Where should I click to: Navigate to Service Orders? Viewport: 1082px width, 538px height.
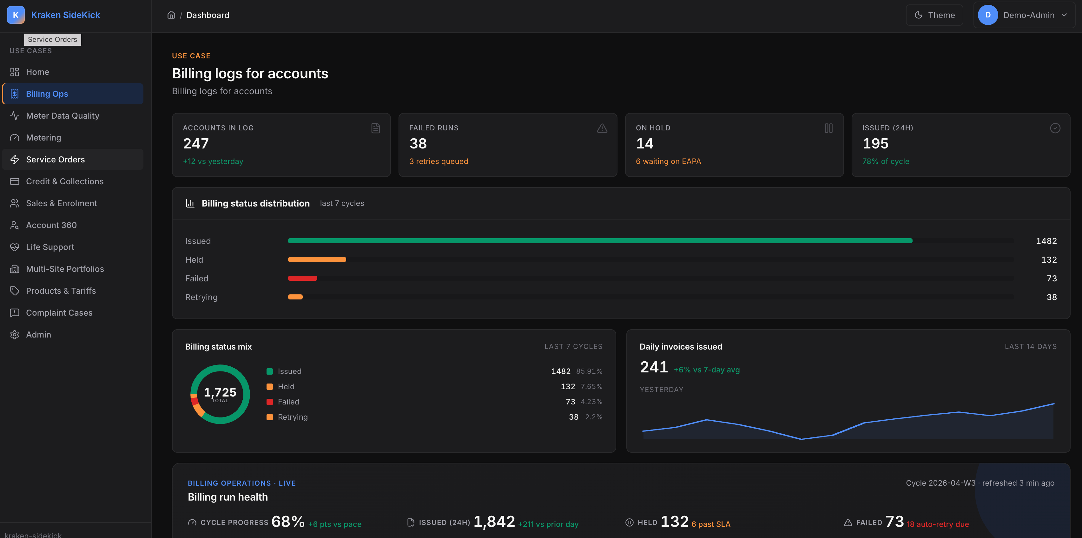pos(73,159)
